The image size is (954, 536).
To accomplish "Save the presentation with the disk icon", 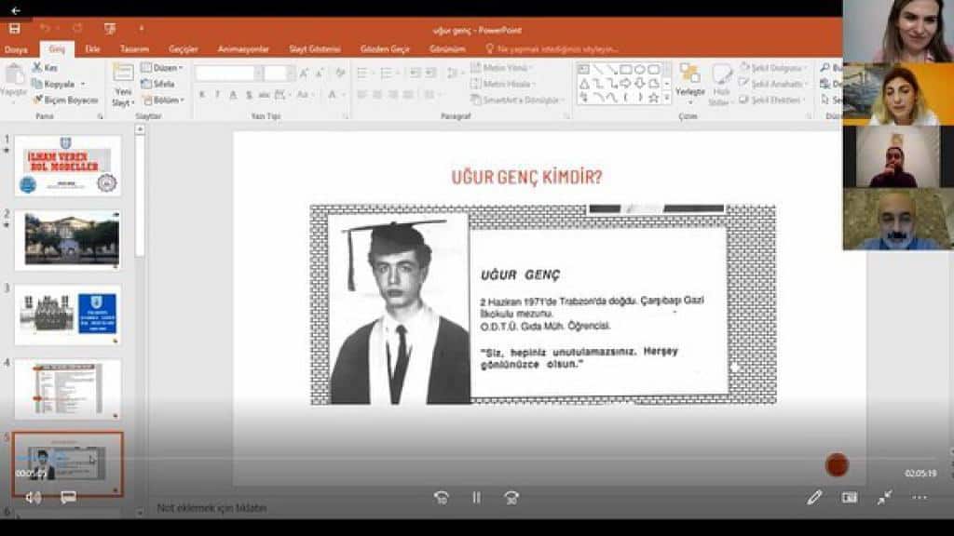I will tap(15, 29).
